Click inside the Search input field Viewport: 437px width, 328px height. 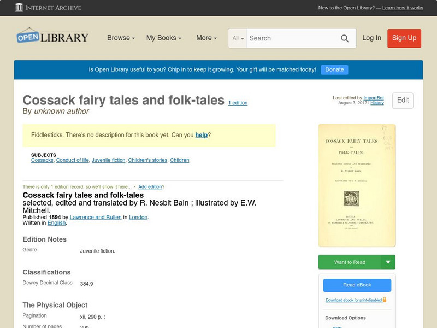[x=290, y=38]
